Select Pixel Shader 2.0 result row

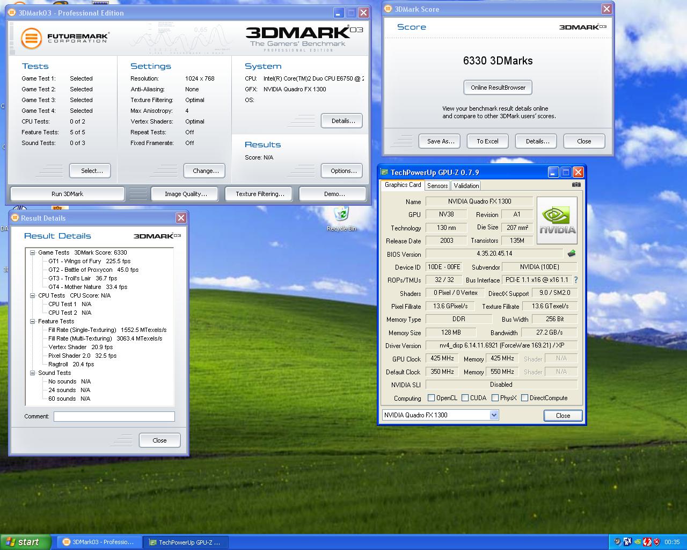tap(82, 356)
